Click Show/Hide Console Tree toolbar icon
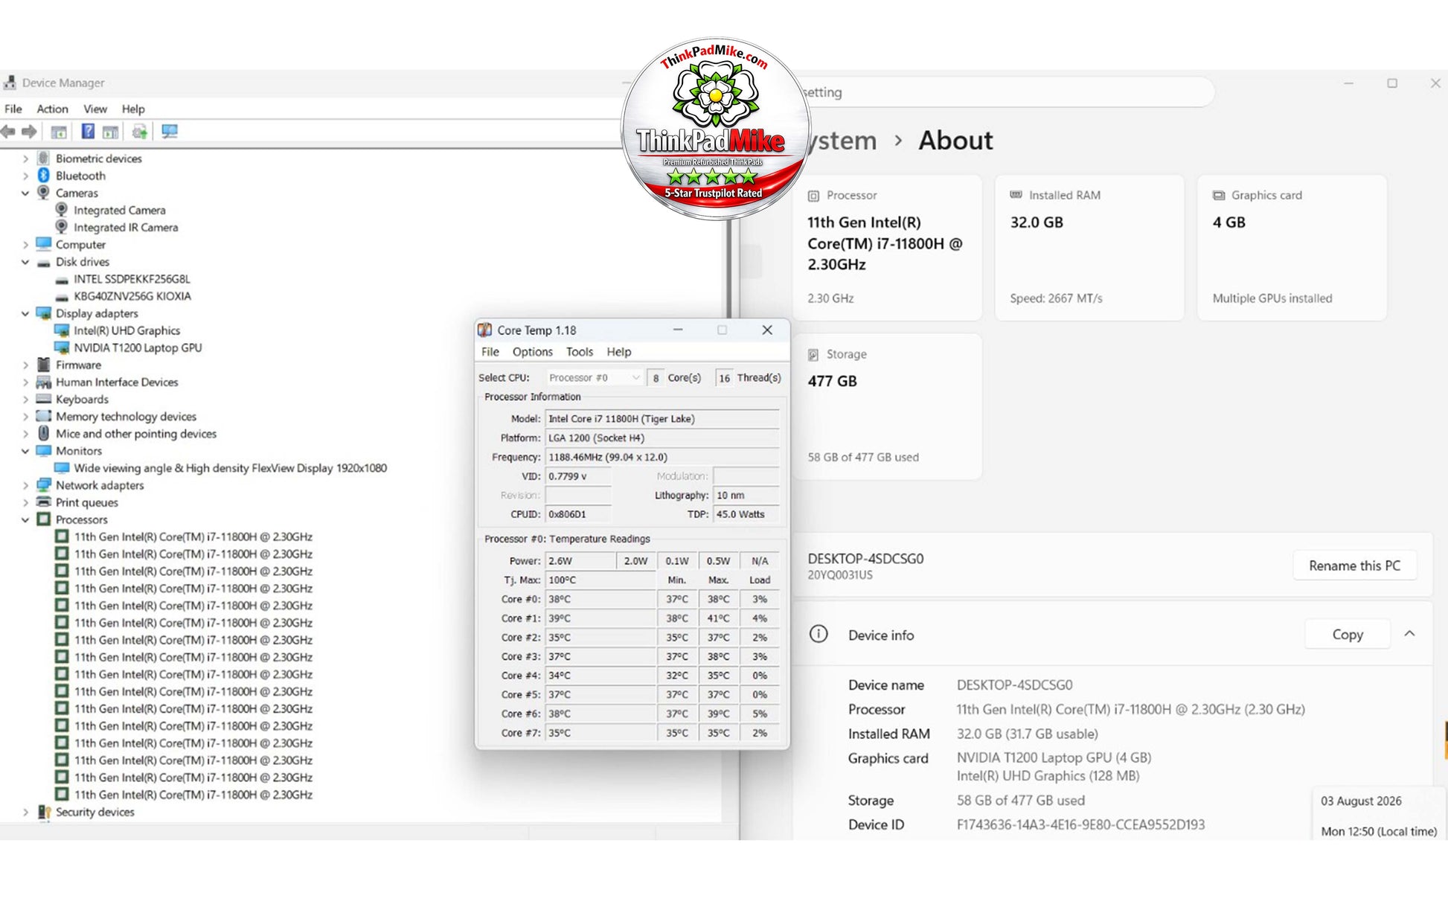Screen dimensions: 1448x910 click(59, 132)
